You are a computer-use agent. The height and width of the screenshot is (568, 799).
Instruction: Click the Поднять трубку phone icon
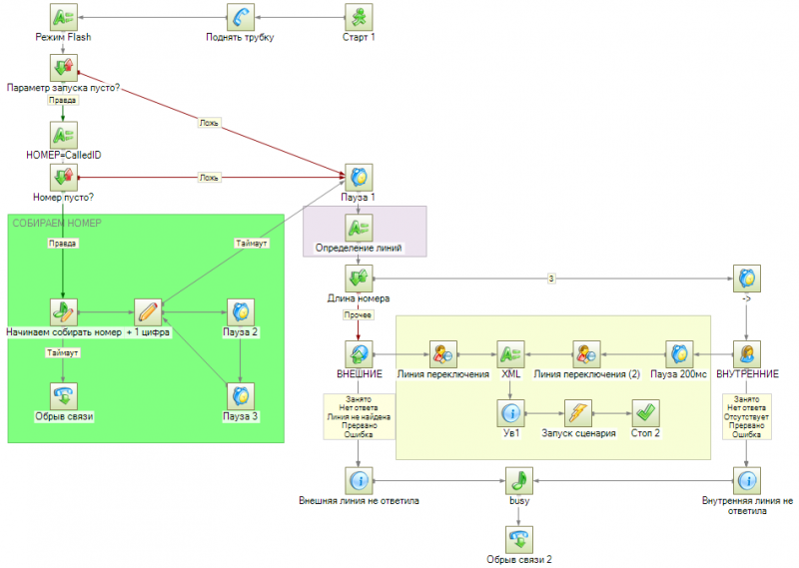click(240, 17)
